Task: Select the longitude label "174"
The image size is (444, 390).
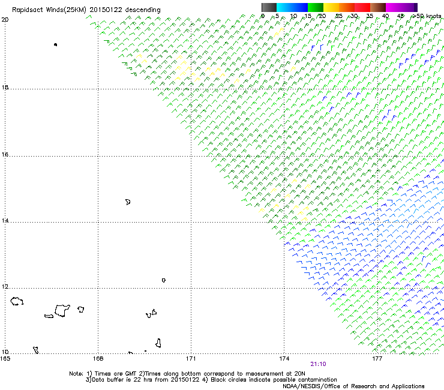Action: (284, 359)
